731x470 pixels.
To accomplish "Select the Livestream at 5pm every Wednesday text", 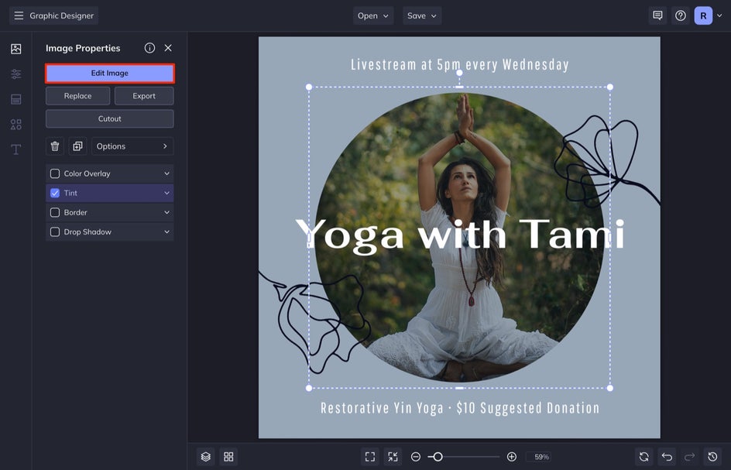I will 460,64.
